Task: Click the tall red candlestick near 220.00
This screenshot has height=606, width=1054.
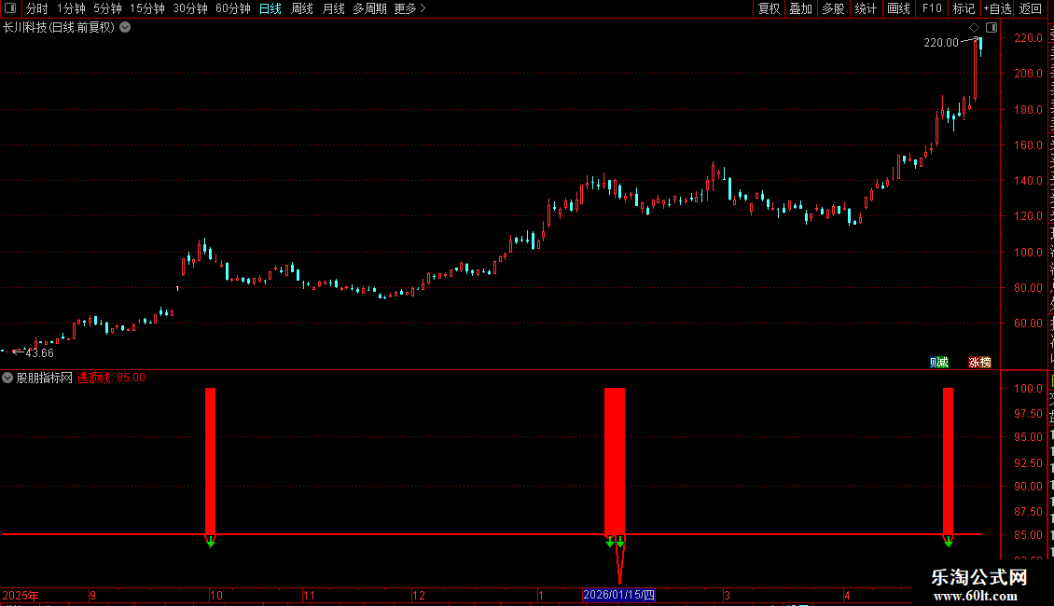Action: (976, 70)
